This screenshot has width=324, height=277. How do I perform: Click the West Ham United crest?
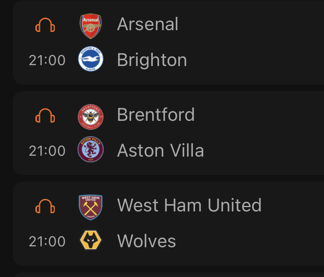click(x=91, y=207)
